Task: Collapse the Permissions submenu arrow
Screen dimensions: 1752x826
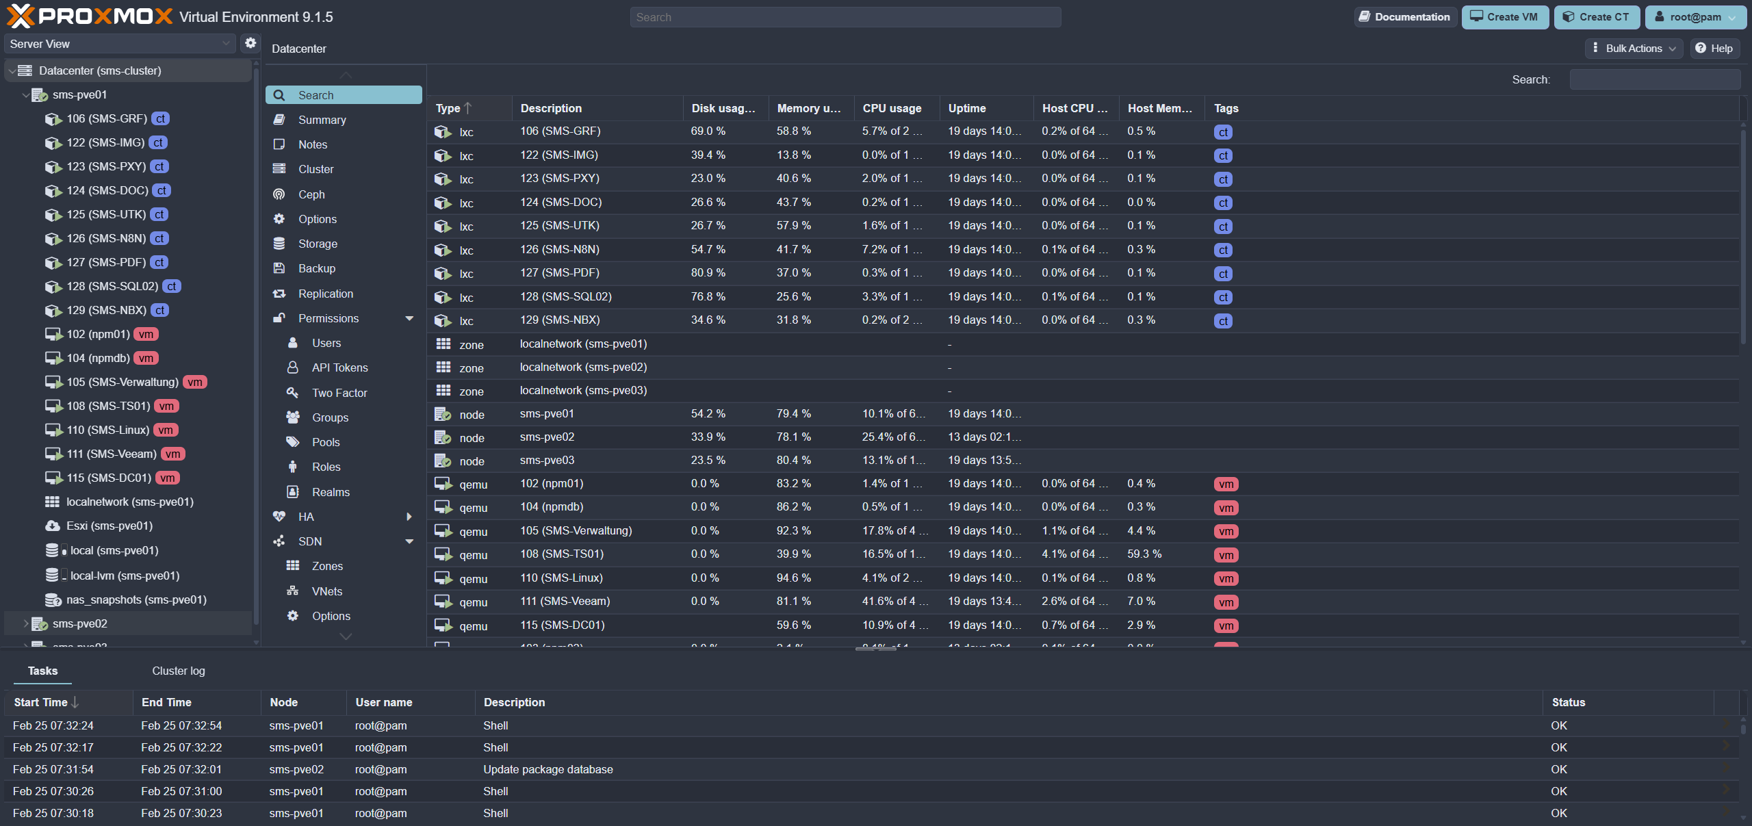Action: pyautogui.click(x=409, y=318)
